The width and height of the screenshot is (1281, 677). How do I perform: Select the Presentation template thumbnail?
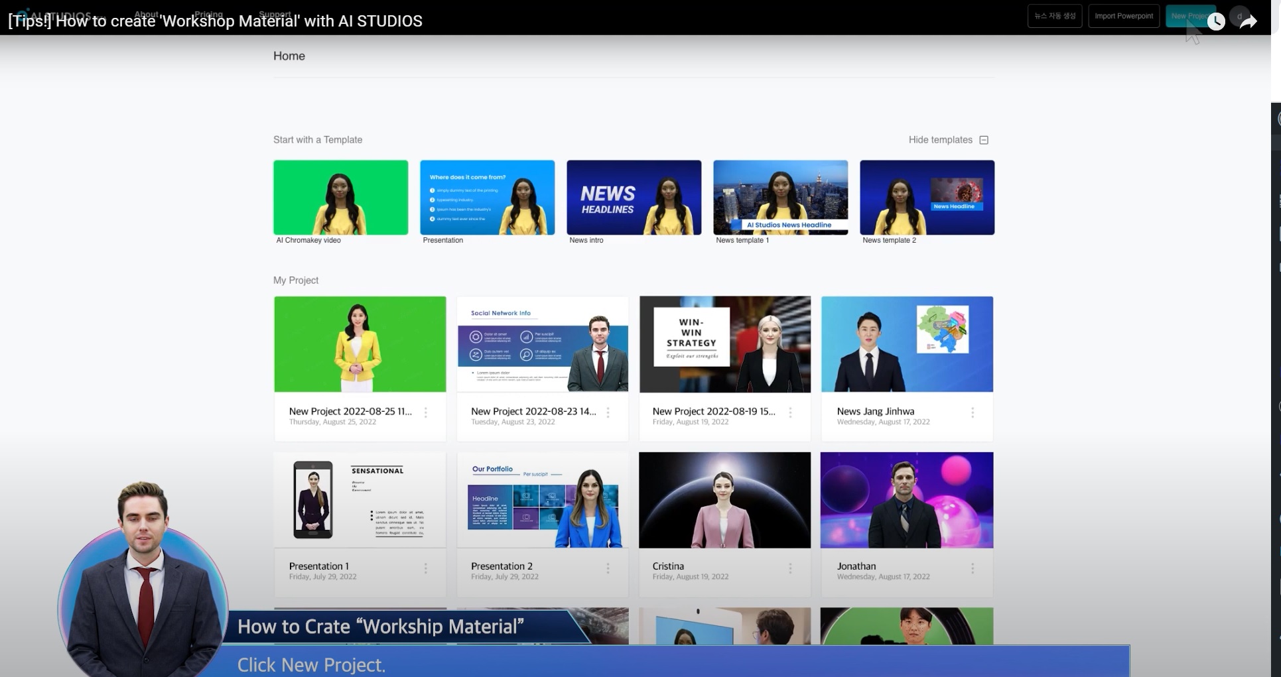[x=488, y=198]
